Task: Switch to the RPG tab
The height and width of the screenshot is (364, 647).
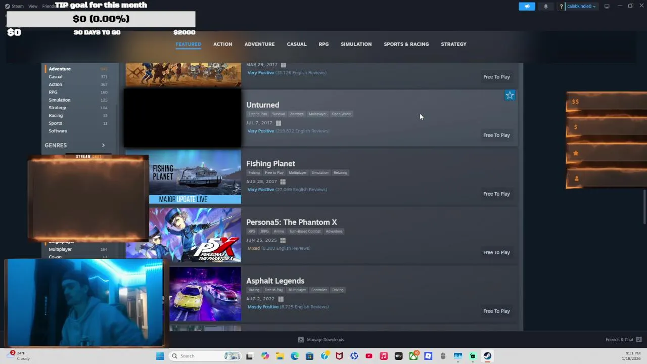Action: (323, 44)
